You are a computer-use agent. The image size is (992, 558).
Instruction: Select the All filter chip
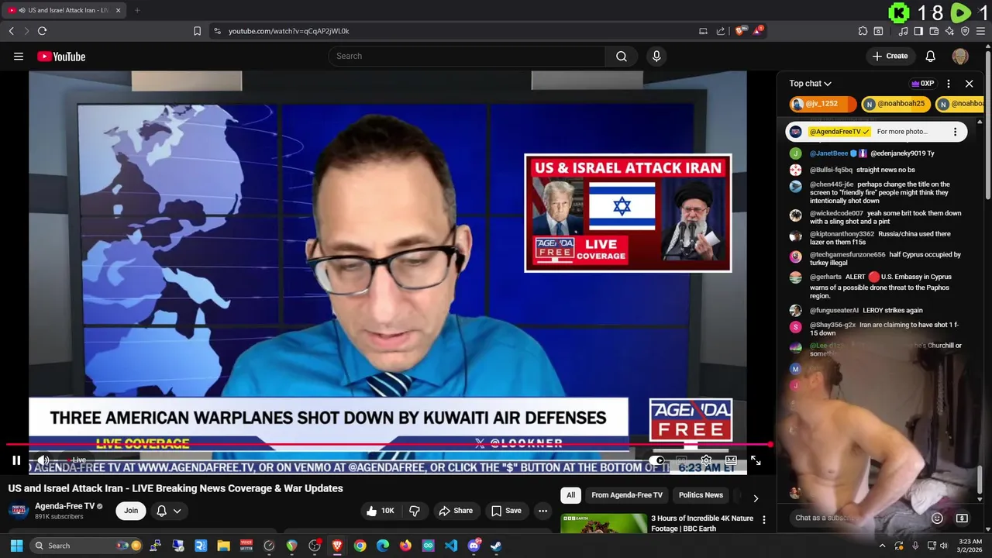tap(570, 495)
